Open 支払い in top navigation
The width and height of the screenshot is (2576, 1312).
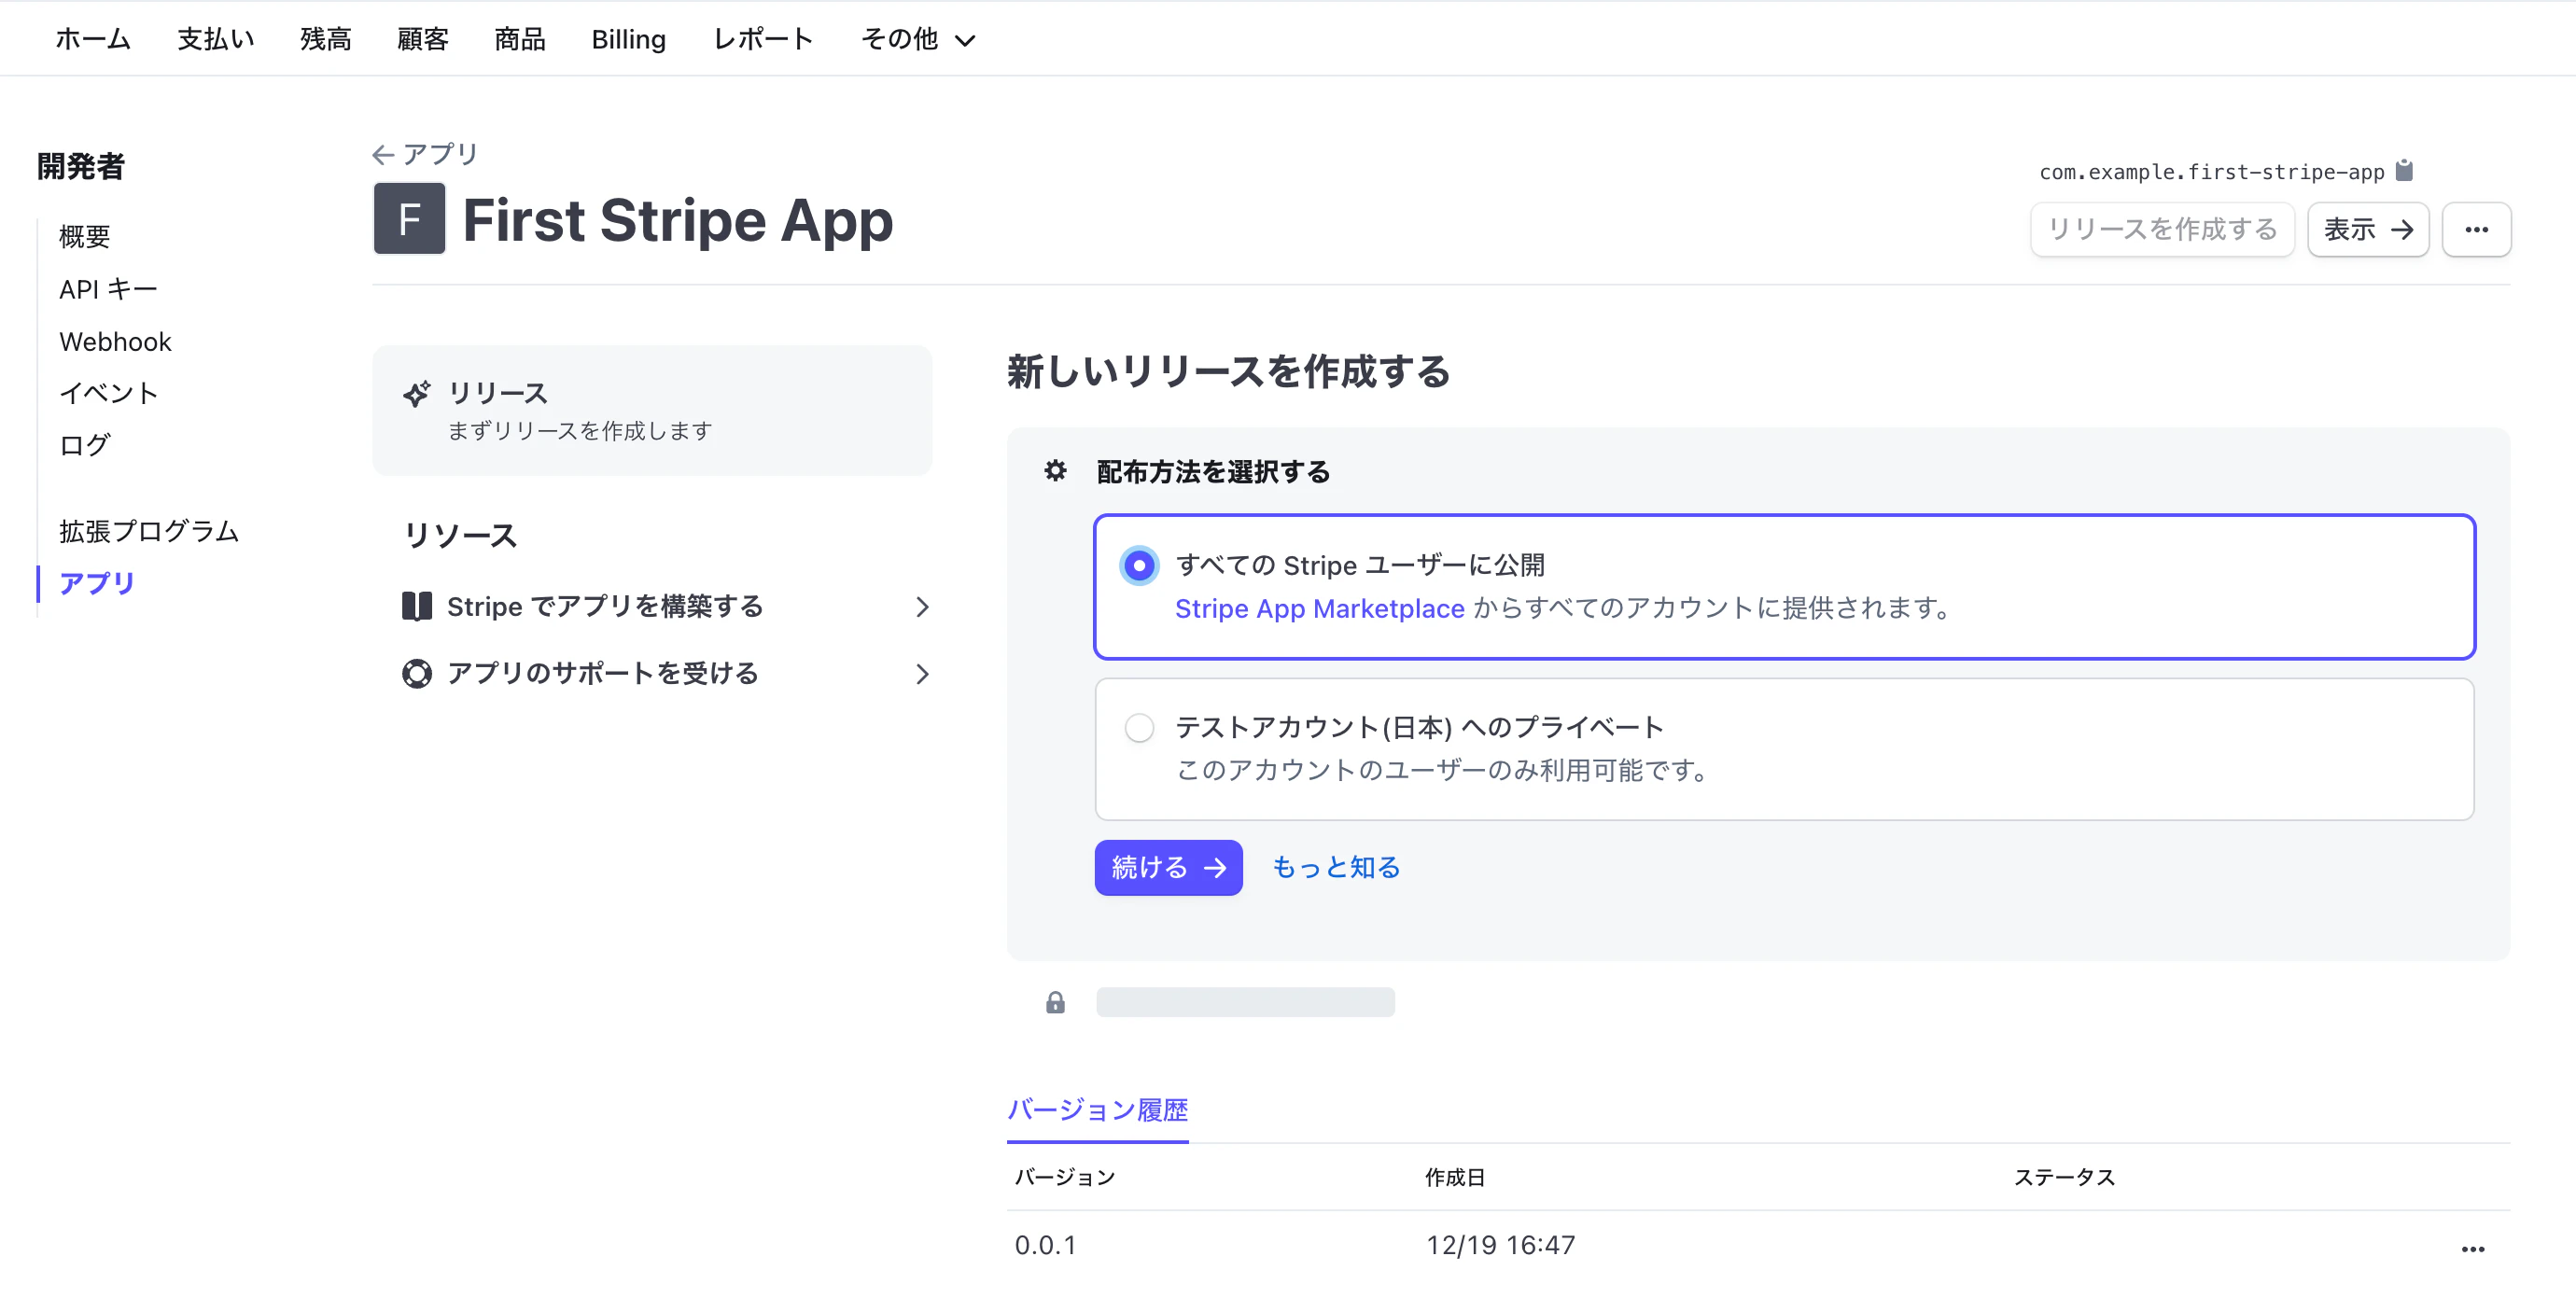(216, 39)
